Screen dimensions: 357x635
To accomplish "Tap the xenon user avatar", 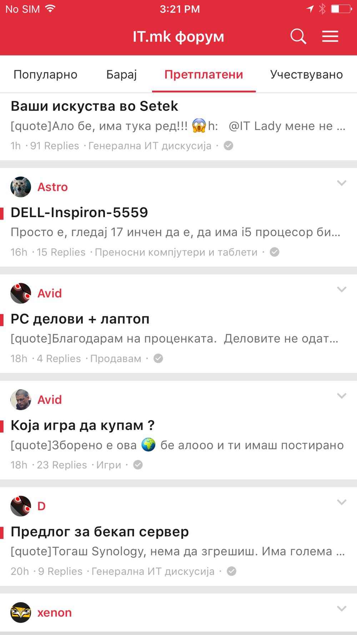I will [x=21, y=612].
